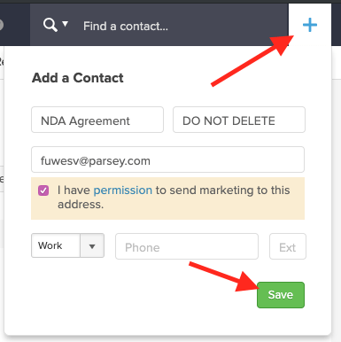The image size is (341, 342).
Task: Click the yellow permission notice's empty area below the text
Action: click(x=167, y=215)
